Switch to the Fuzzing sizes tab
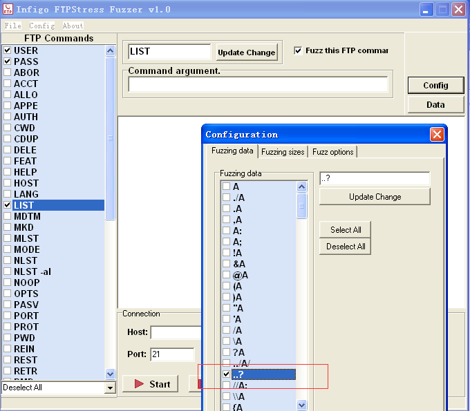 [283, 152]
